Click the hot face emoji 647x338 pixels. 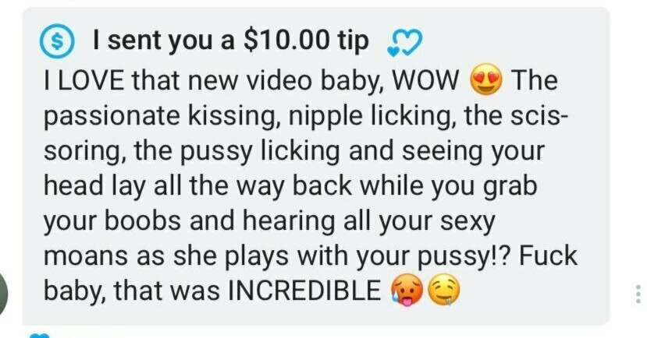[407, 290]
